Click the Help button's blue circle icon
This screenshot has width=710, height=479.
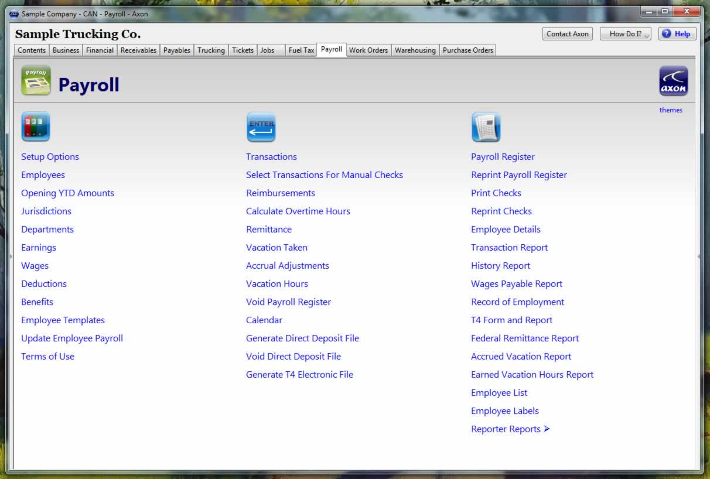click(665, 34)
